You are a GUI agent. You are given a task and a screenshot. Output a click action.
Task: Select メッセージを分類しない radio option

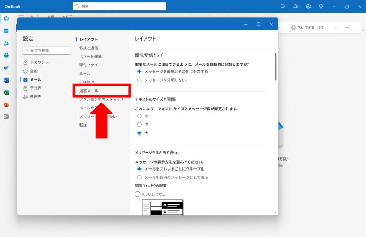139,80
